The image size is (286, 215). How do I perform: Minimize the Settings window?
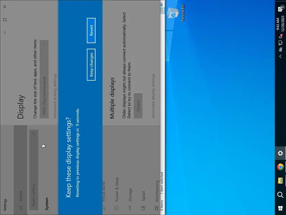5,32
